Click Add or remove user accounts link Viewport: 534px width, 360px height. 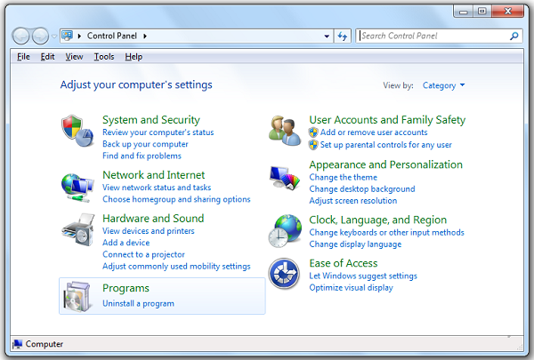point(374,132)
